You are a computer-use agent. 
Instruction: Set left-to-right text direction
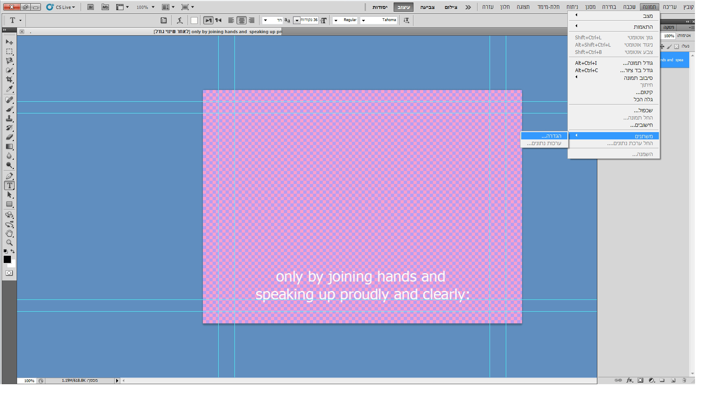point(208,20)
